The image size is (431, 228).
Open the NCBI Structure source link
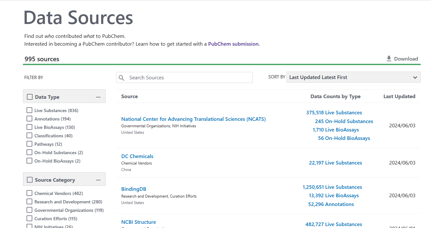pos(138,222)
